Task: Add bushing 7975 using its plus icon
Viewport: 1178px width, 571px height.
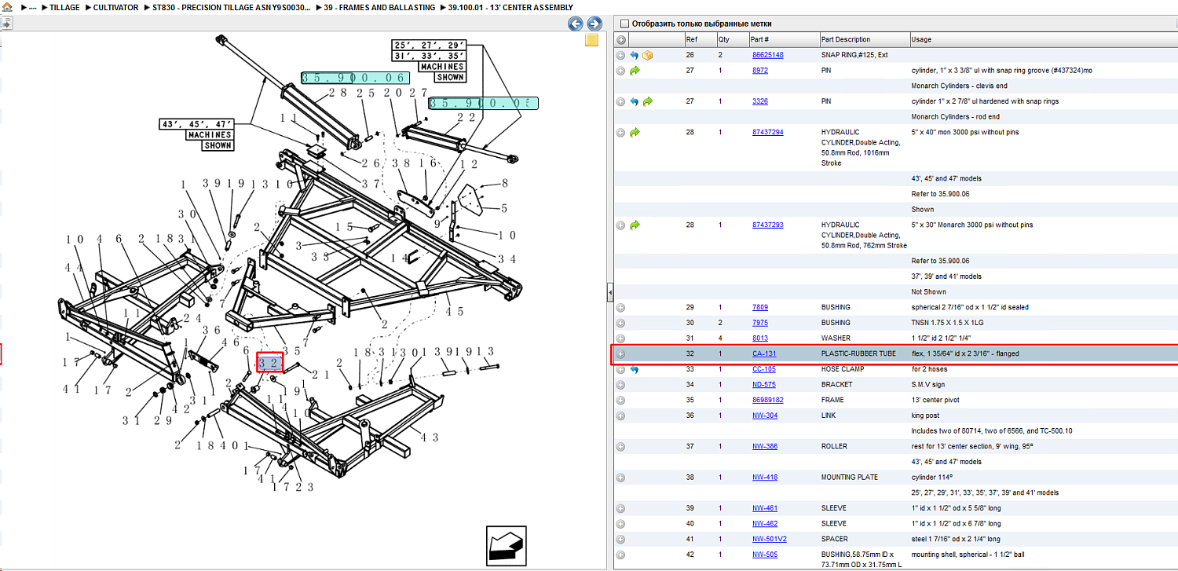Action: click(x=620, y=323)
